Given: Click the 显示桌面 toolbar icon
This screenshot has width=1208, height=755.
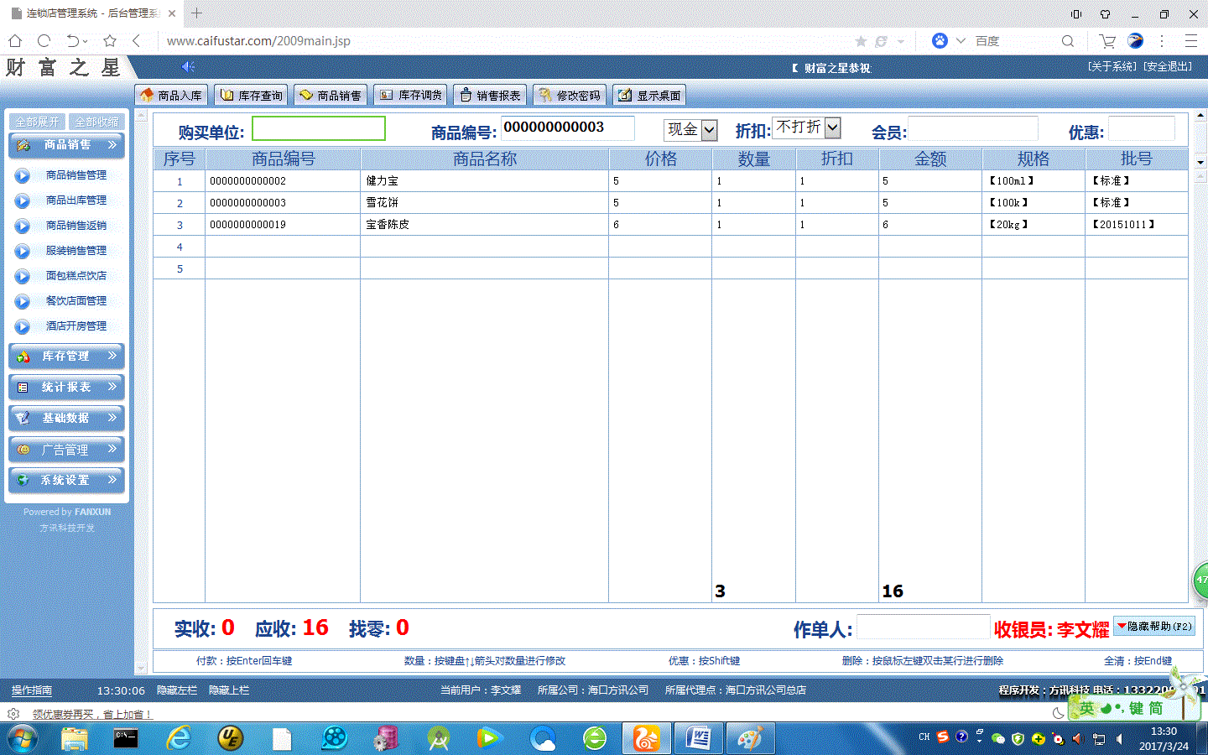Looking at the screenshot, I should [x=649, y=96].
